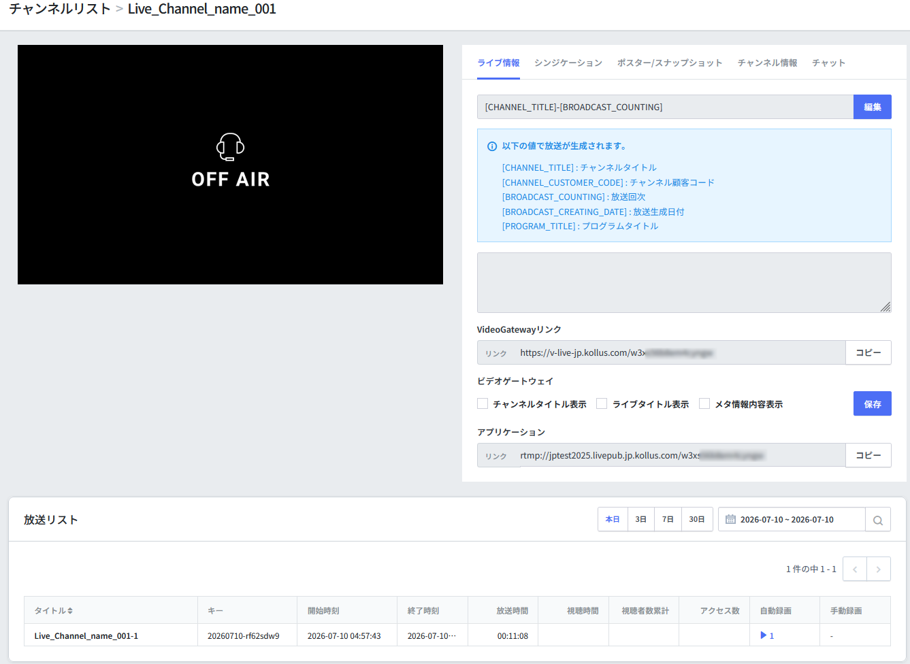
Task: Click the info icon in the blue notice box
Action: click(492, 146)
